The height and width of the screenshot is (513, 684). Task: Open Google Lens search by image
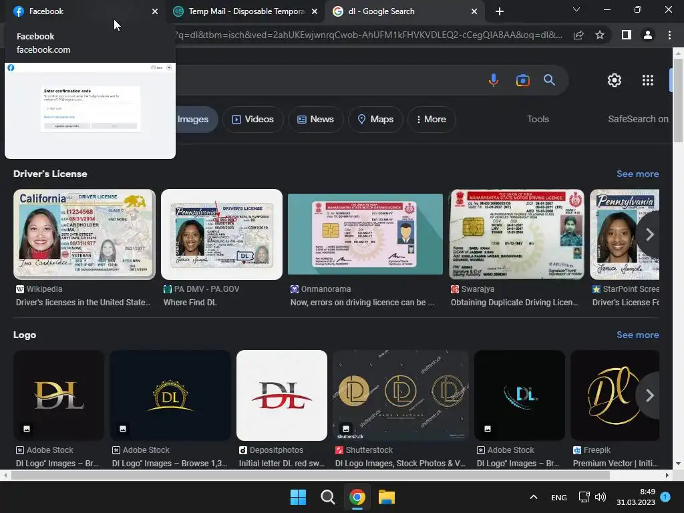522,80
